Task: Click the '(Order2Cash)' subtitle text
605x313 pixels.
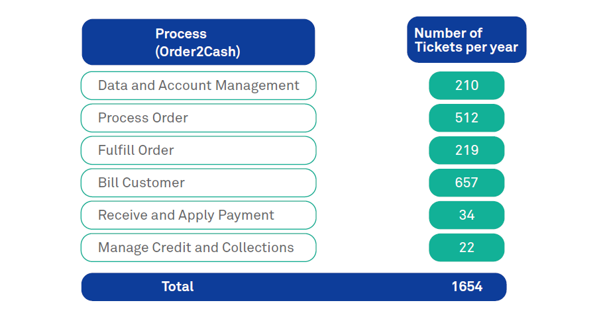Action: pyautogui.click(x=197, y=52)
